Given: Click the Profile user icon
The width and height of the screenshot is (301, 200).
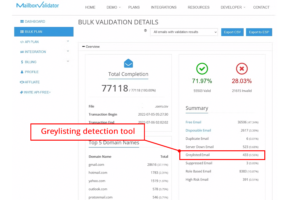Looking at the screenshot, I should [22, 72].
